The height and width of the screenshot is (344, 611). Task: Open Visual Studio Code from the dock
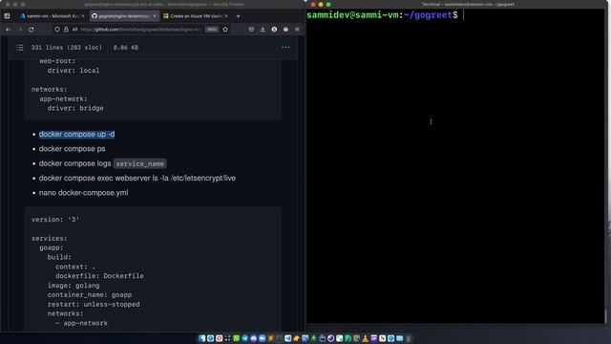coord(287,338)
